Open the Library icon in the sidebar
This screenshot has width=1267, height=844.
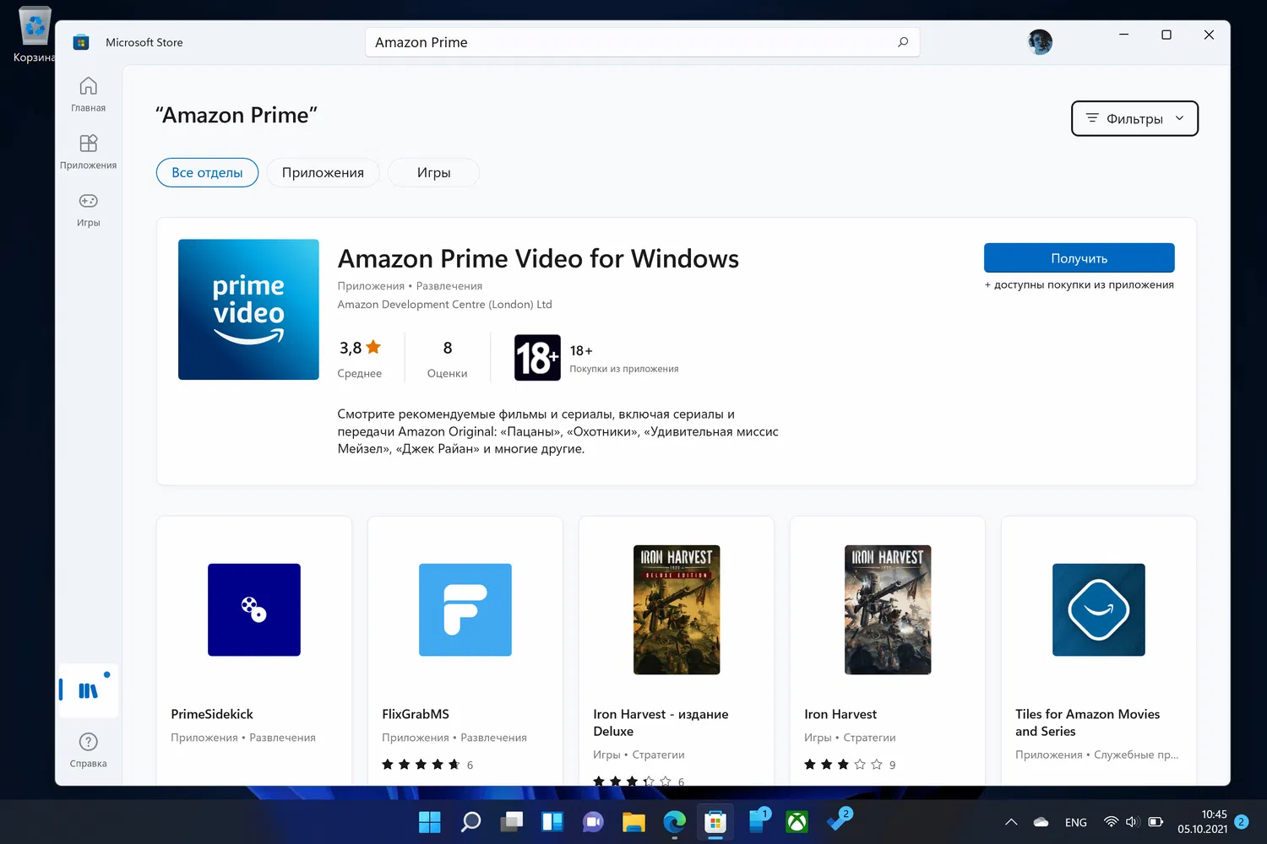pos(88,690)
